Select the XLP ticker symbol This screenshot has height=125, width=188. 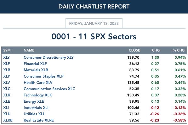click(x=7, y=76)
